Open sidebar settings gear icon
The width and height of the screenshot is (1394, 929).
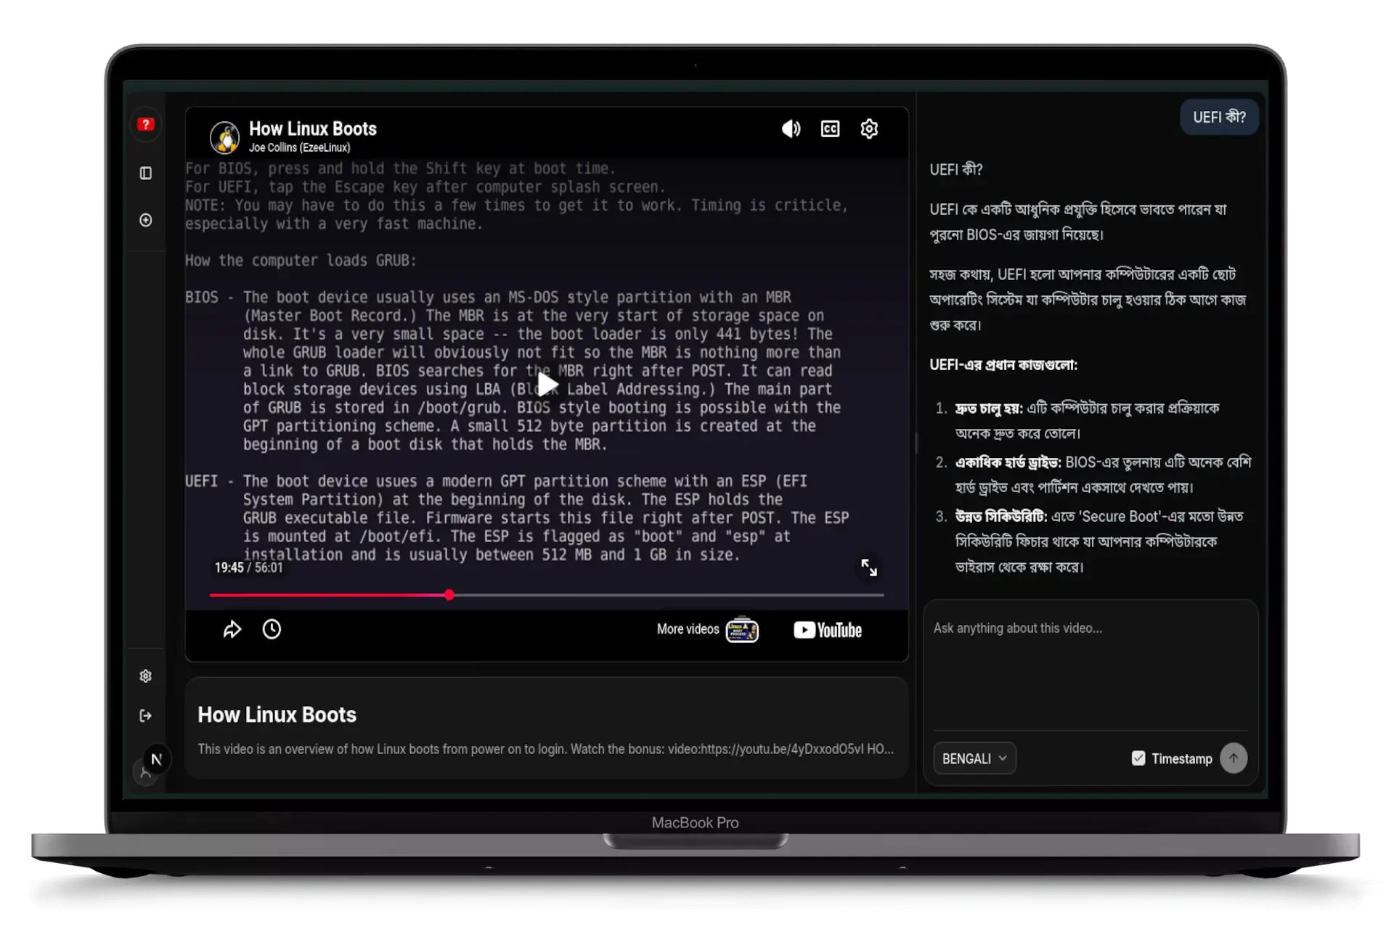click(x=146, y=676)
